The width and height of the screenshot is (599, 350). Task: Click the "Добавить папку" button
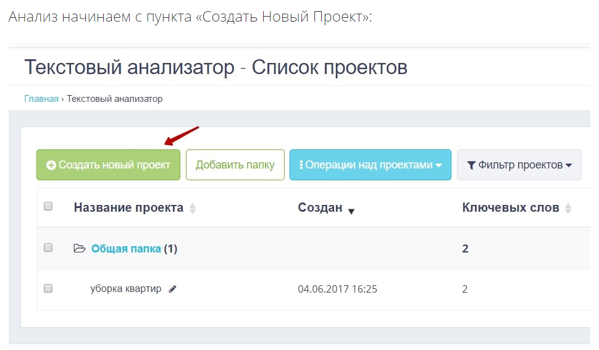pos(235,165)
